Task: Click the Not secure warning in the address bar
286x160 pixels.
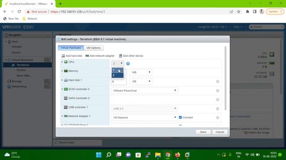Action: (x=37, y=12)
